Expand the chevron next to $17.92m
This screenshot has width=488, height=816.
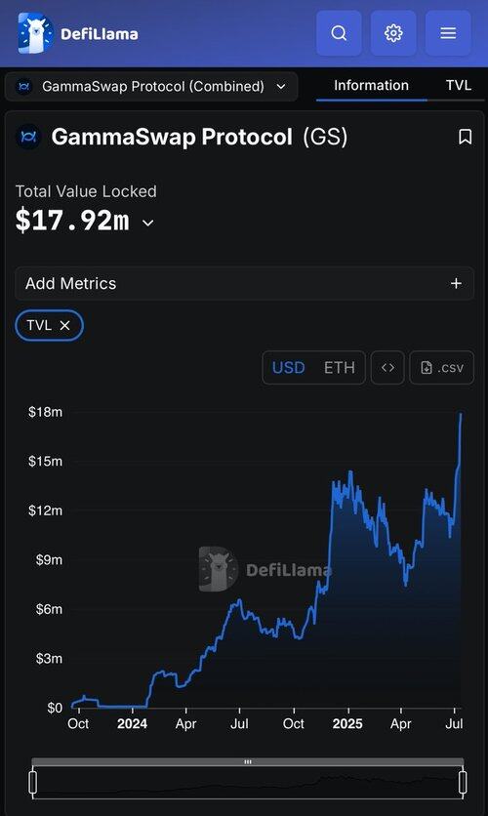147,223
